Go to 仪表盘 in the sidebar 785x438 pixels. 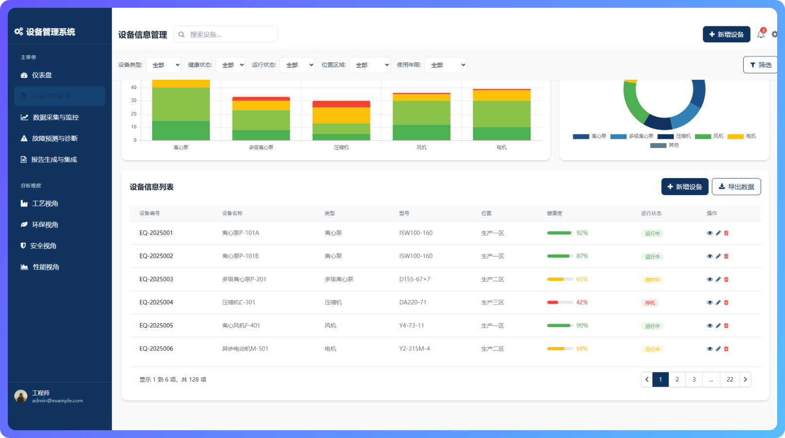tap(59, 75)
